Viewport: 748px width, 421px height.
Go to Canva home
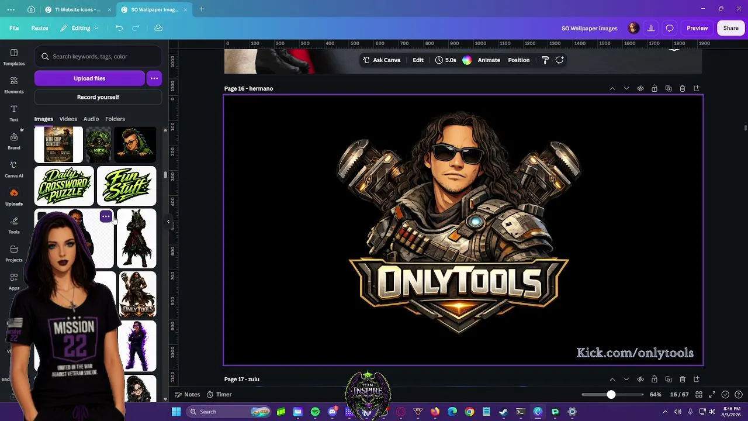pyautogui.click(x=31, y=9)
